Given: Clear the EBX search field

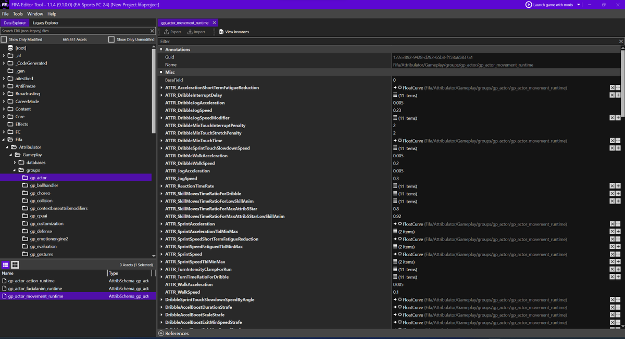Looking at the screenshot, I should coord(152,31).
